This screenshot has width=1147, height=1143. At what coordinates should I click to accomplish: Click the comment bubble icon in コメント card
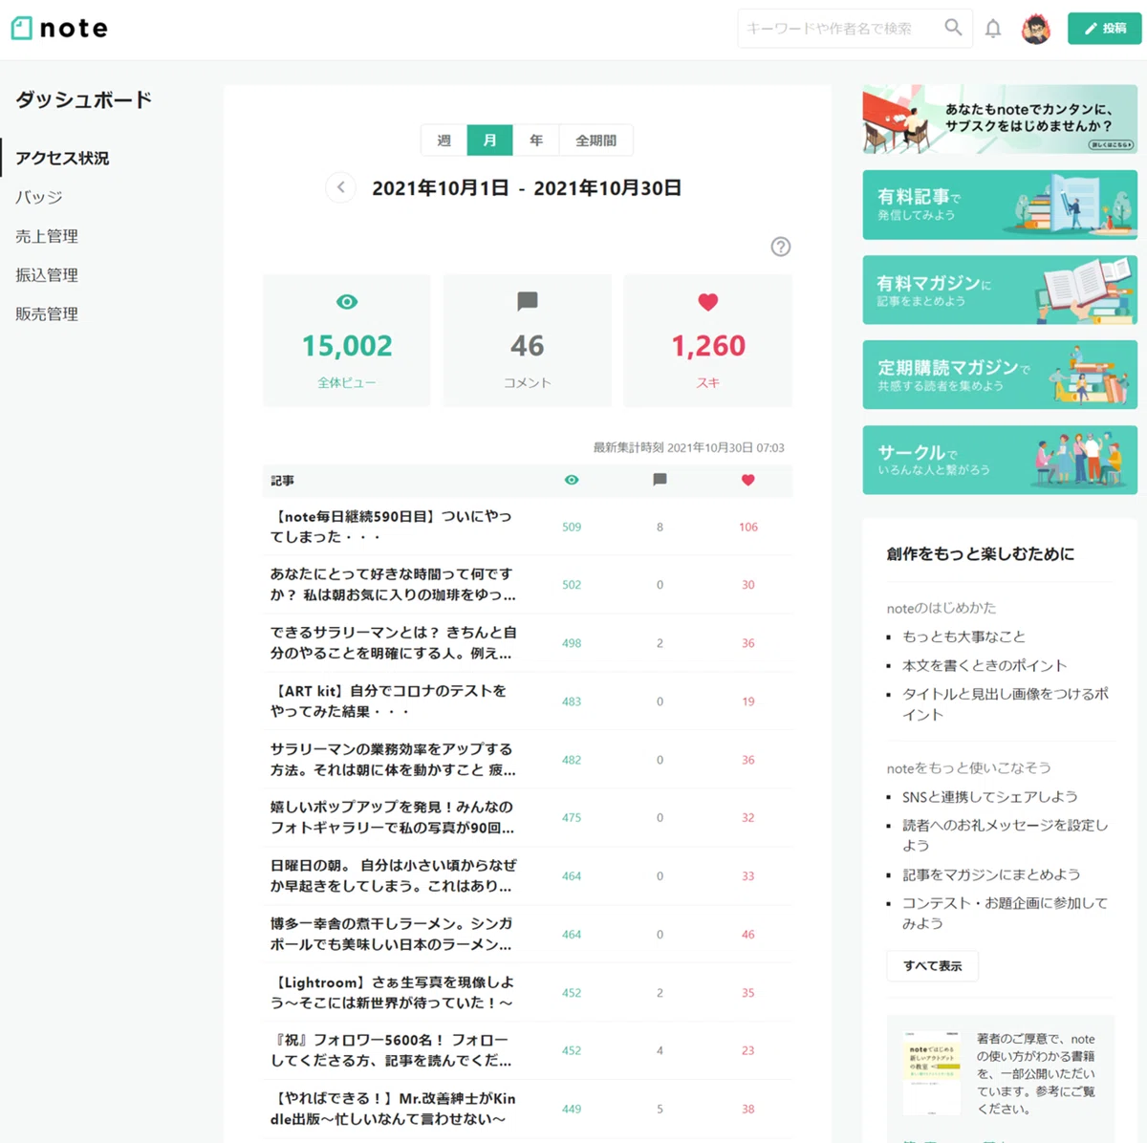(x=528, y=302)
